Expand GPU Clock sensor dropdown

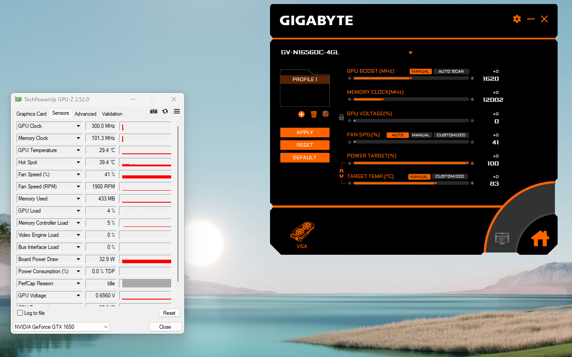[79, 126]
